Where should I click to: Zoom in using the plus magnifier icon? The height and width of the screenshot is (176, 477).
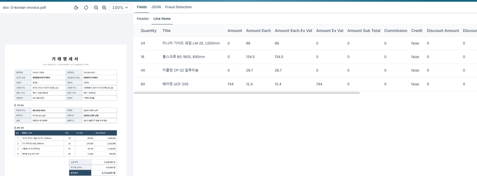104,7
